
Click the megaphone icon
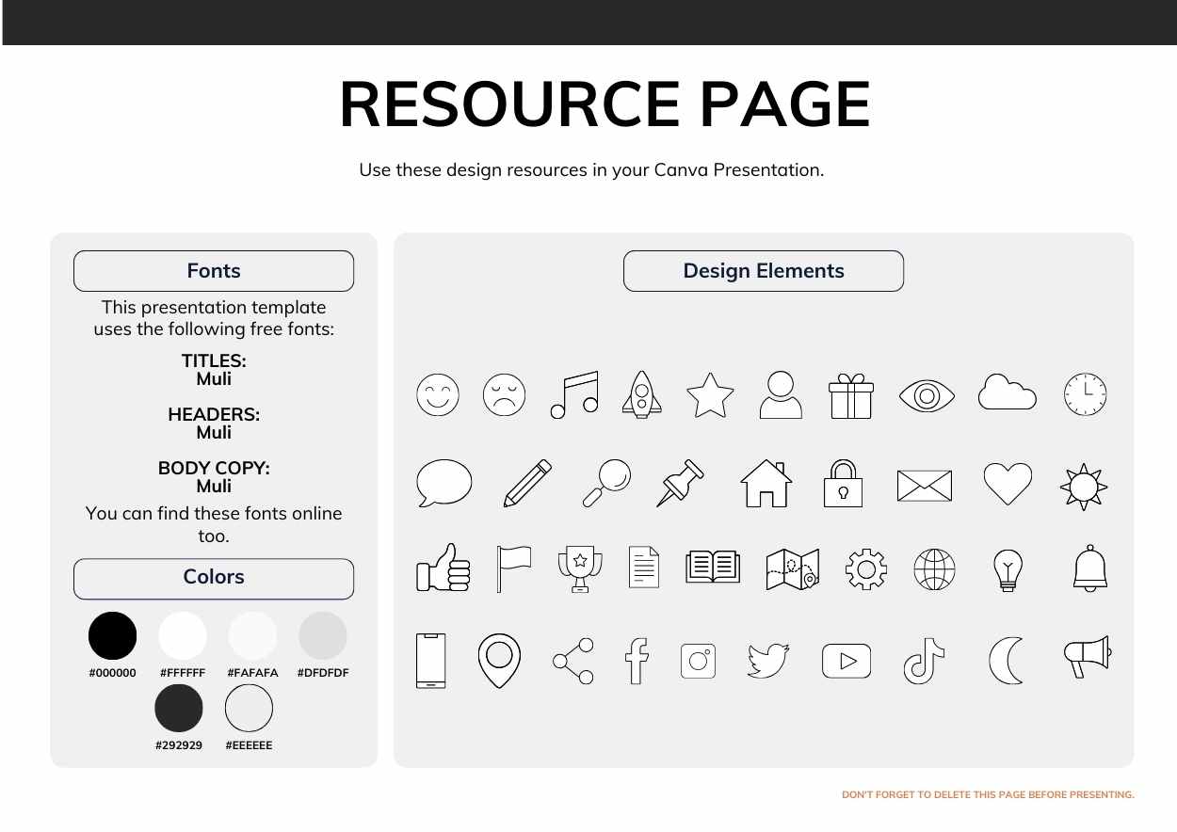coord(1087,659)
